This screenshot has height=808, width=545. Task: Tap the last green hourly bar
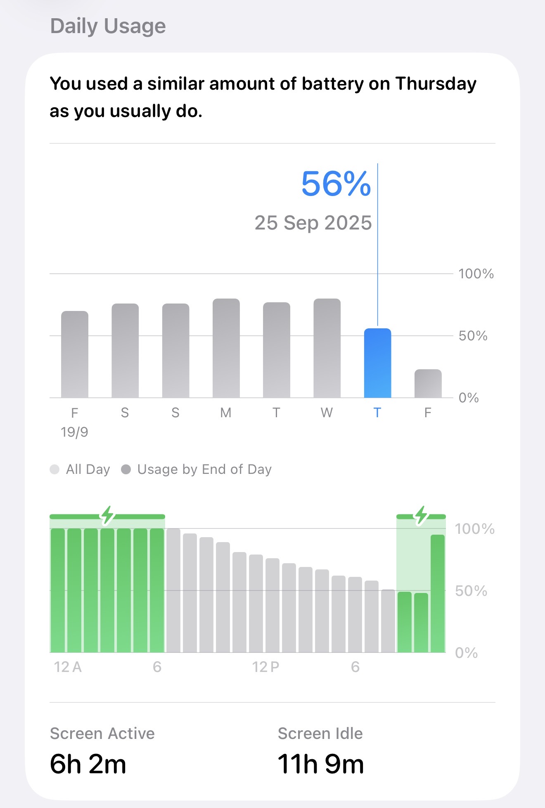pyautogui.click(x=438, y=594)
